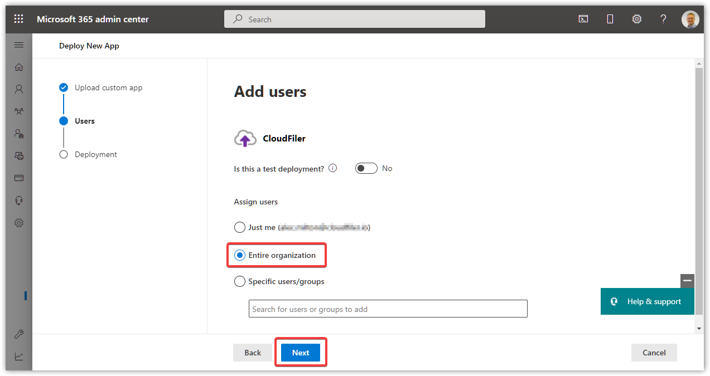The width and height of the screenshot is (710, 376).
Task: Click the test deployment info icon
Action: click(332, 168)
